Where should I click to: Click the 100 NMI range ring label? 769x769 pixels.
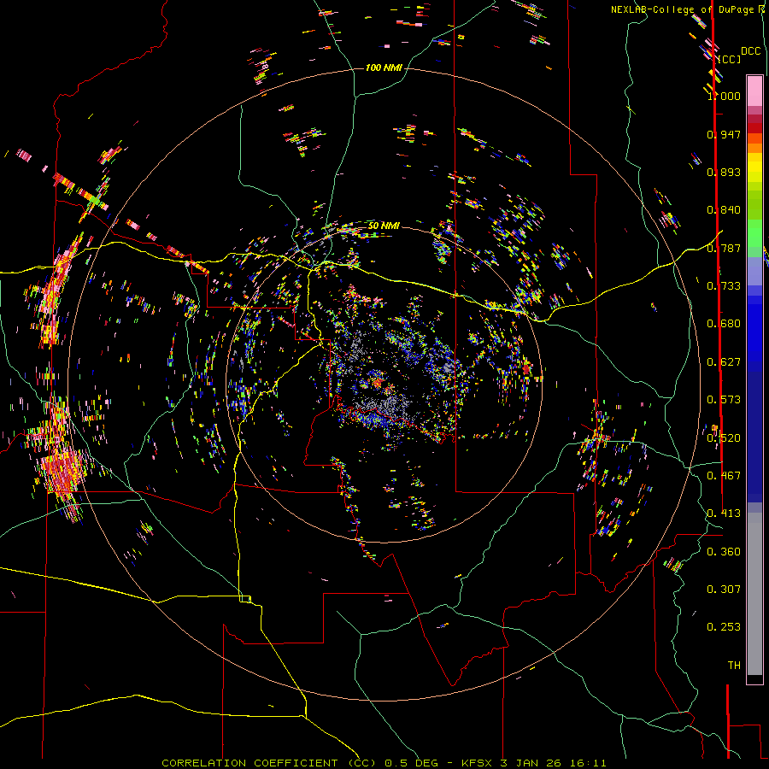click(x=384, y=68)
